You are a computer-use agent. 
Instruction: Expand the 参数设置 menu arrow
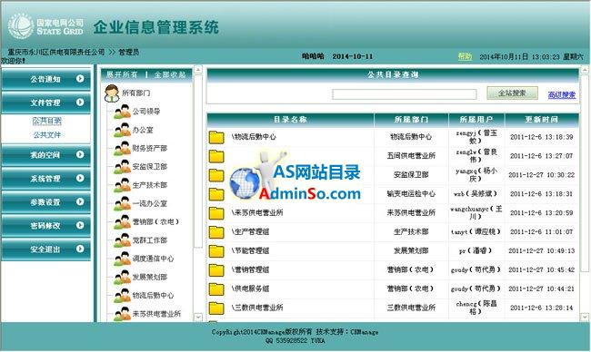[x=80, y=201]
